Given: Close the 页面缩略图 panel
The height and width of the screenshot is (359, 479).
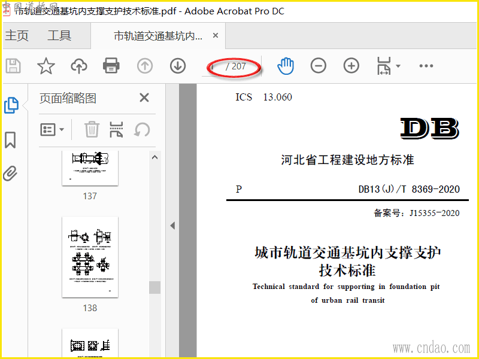Looking at the screenshot, I should point(144,98).
